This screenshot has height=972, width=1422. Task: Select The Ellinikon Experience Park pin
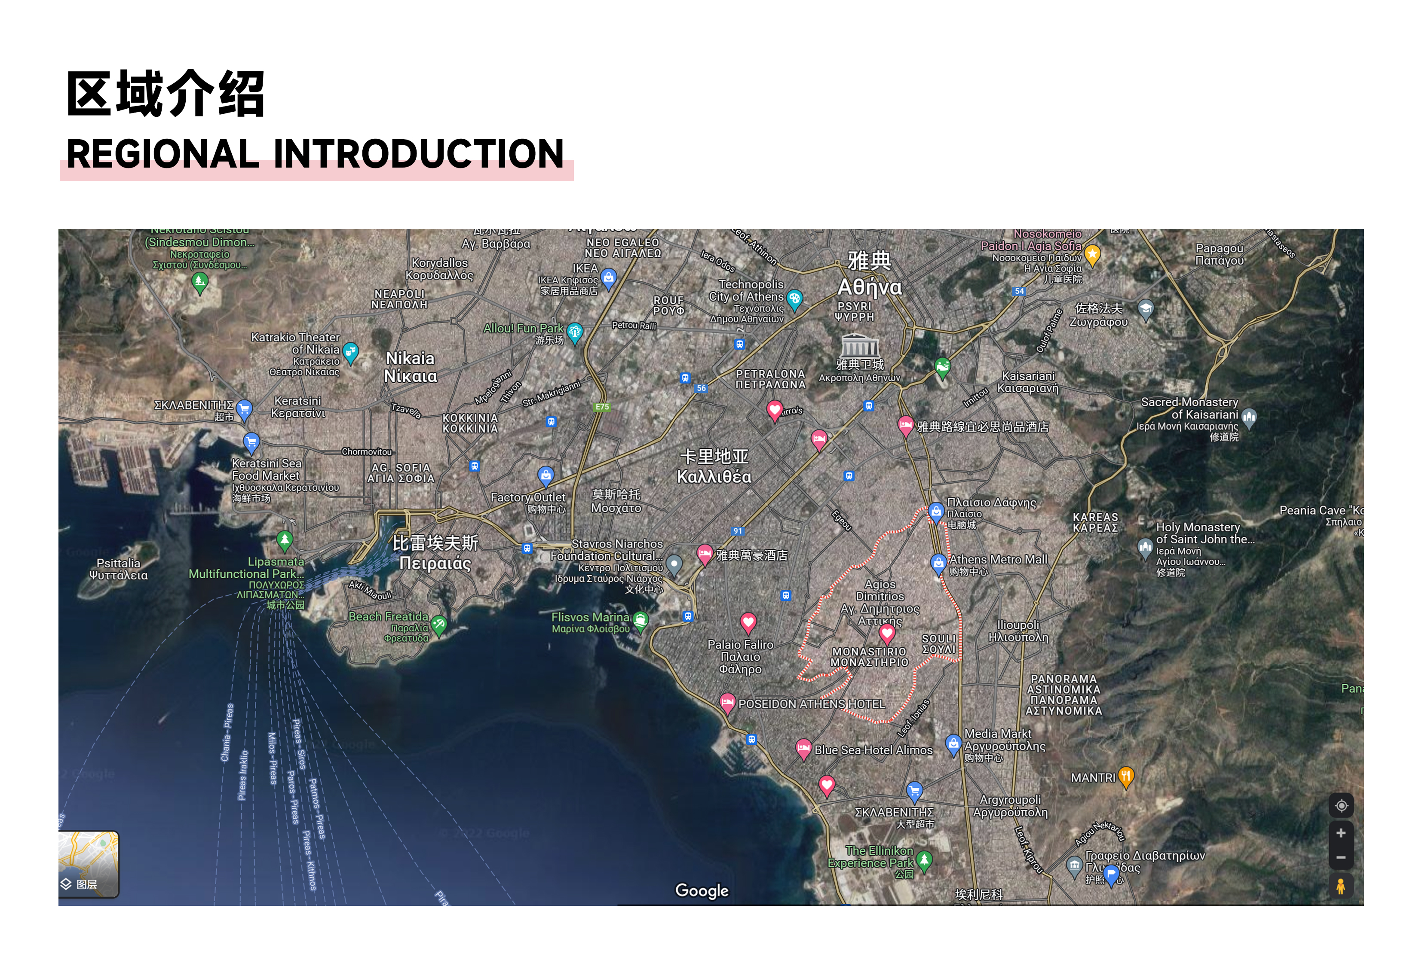(x=924, y=860)
